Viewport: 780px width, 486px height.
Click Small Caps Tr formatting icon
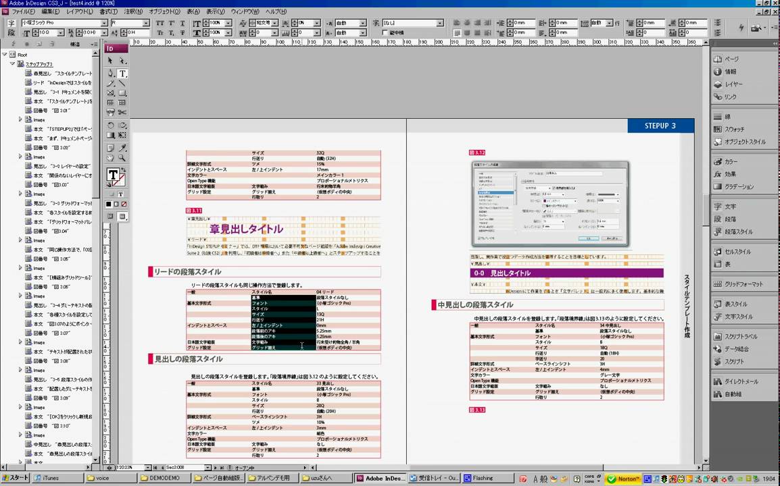[x=160, y=33]
